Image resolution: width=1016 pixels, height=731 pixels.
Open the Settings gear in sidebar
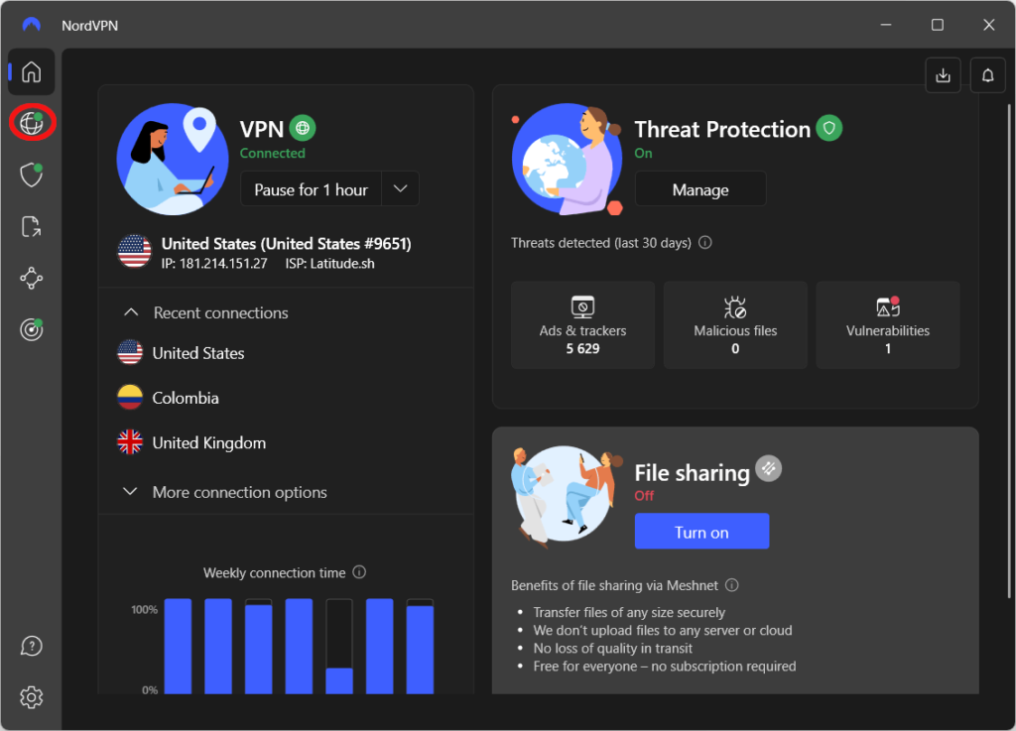31,697
